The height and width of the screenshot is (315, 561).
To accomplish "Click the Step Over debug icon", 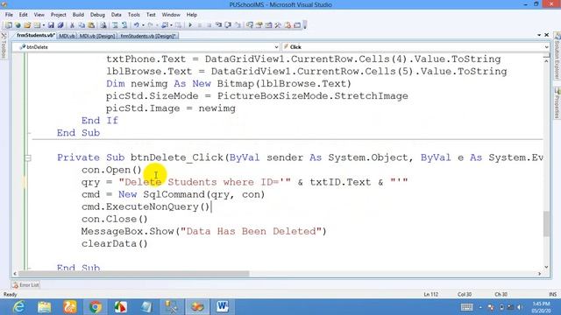I will (228, 25).
